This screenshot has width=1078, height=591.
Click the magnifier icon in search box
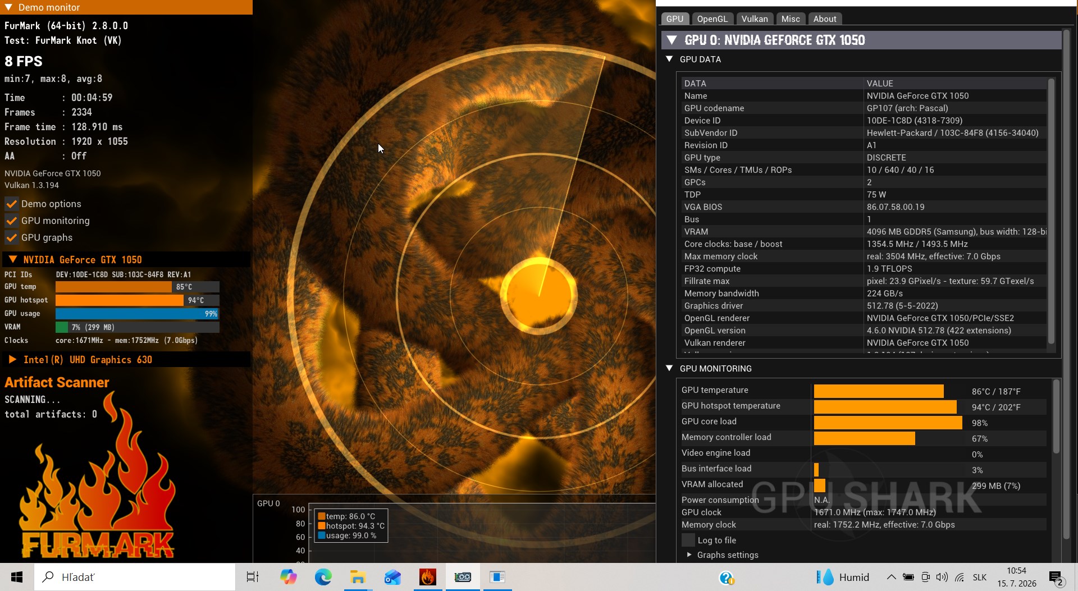(49, 576)
